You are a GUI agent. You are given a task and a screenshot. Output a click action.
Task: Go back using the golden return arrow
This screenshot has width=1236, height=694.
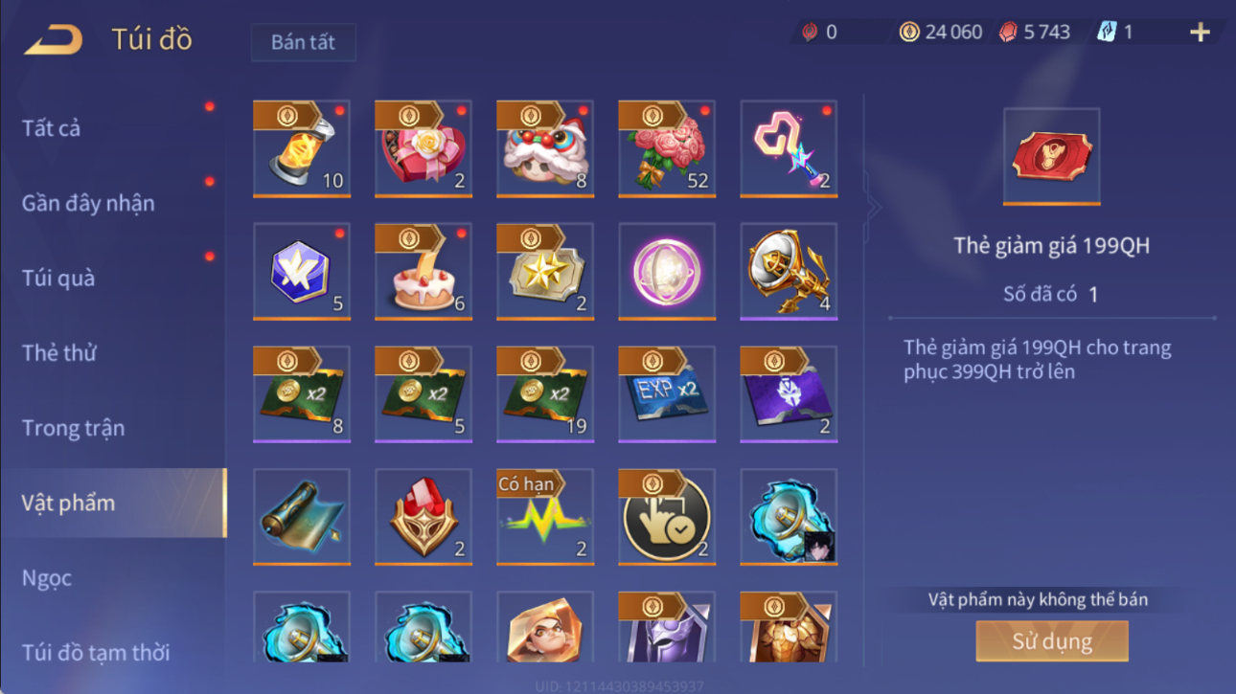[x=54, y=39]
